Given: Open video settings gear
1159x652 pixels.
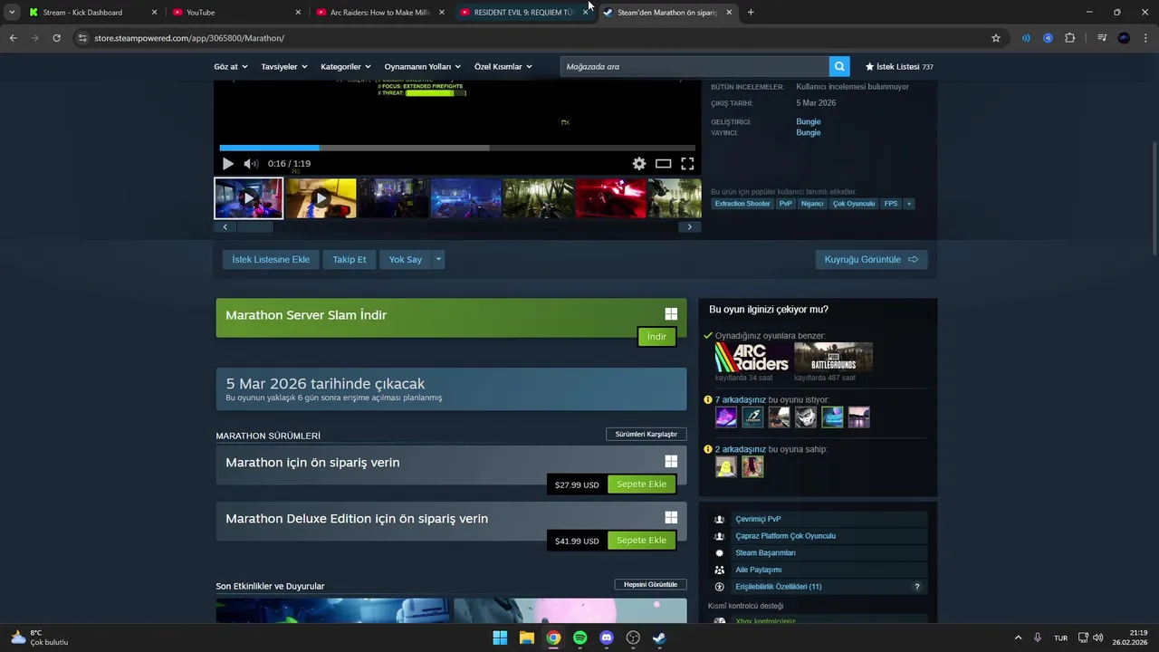Looking at the screenshot, I should tap(639, 164).
